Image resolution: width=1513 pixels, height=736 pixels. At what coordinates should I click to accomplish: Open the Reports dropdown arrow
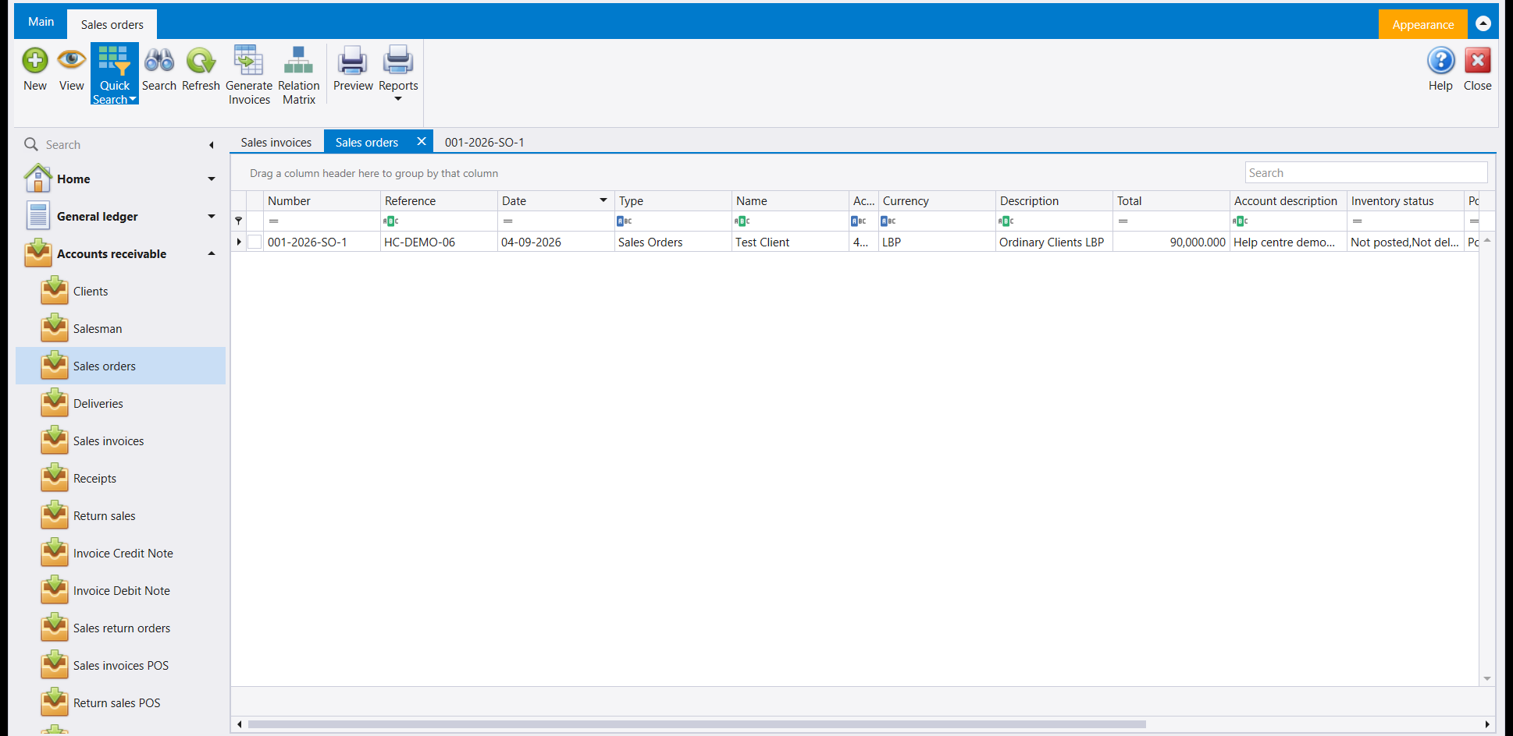tap(398, 99)
